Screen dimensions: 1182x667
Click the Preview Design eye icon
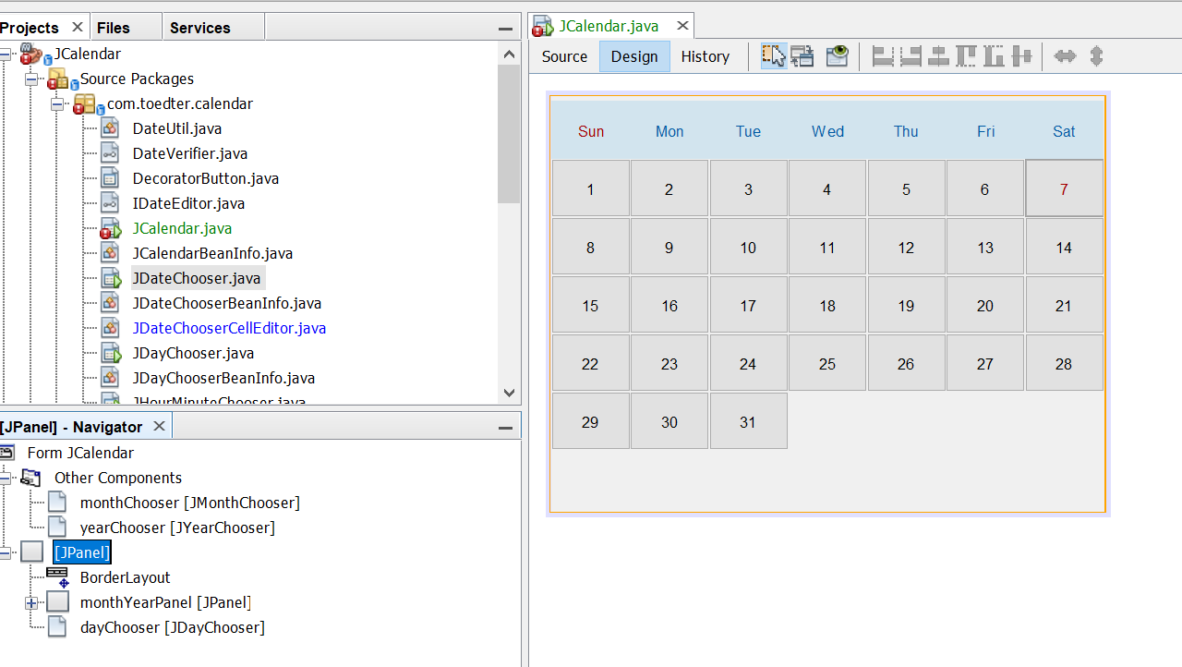tap(837, 56)
